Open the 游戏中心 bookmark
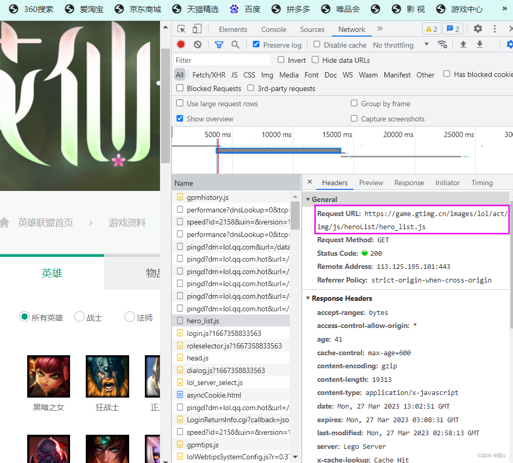The height and width of the screenshot is (463, 513). coord(460,9)
